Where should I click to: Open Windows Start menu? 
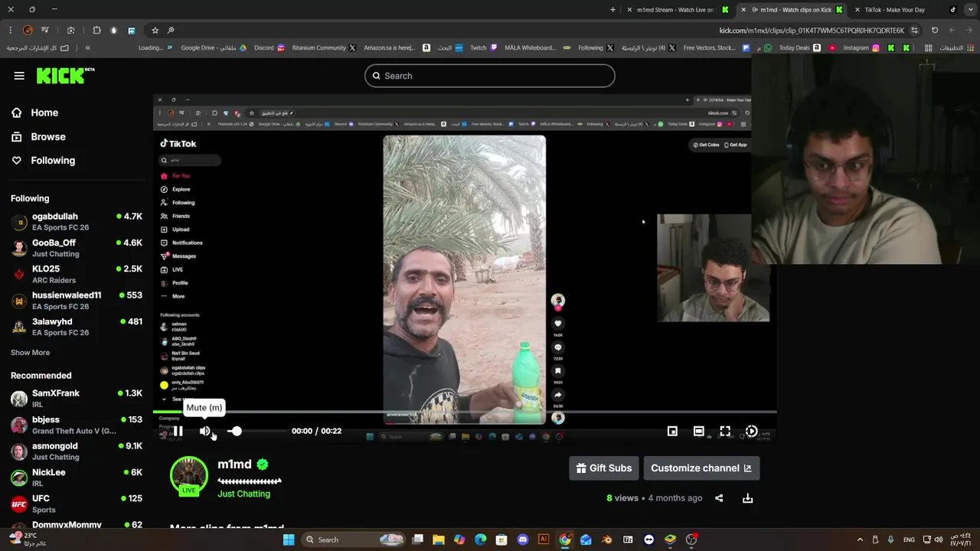tap(289, 540)
